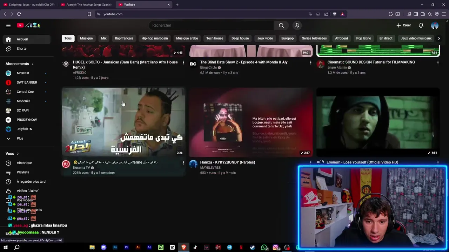Open options for the HUGEL x SOLTO video
Viewport: 449px width, 252px height.
(183, 63)
